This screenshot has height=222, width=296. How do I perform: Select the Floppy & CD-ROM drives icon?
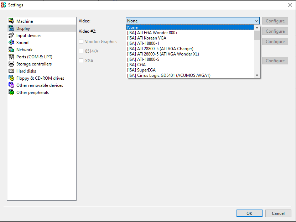tap(11, 78)
